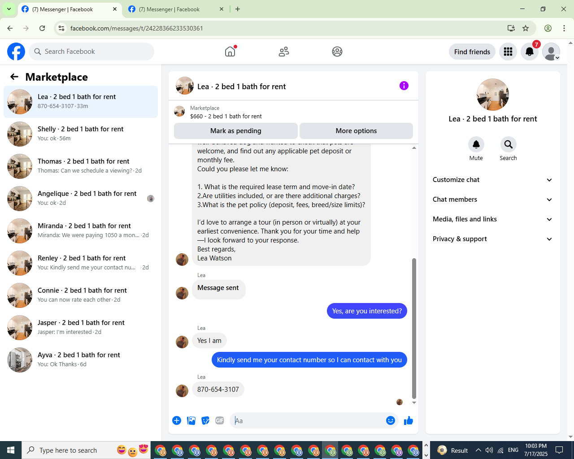The height and width of the screenshot is (459, 574).
Task: View site information icon in address bar
Action: 62,28
